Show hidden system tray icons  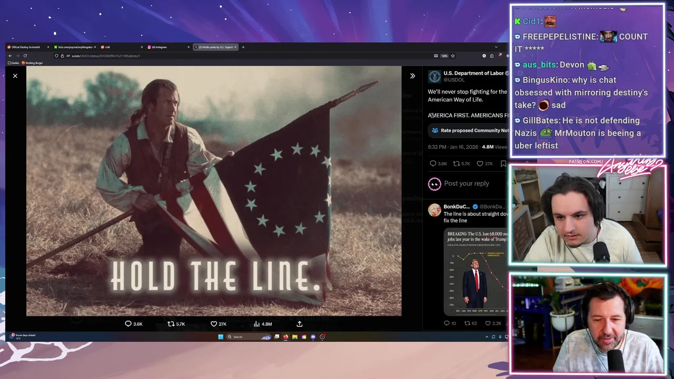point(487,337)
